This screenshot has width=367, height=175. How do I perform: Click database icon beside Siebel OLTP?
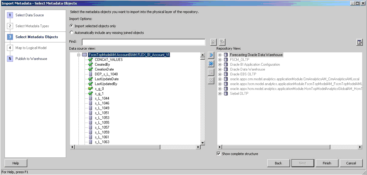pyautogui.click(x=225, y=94)
